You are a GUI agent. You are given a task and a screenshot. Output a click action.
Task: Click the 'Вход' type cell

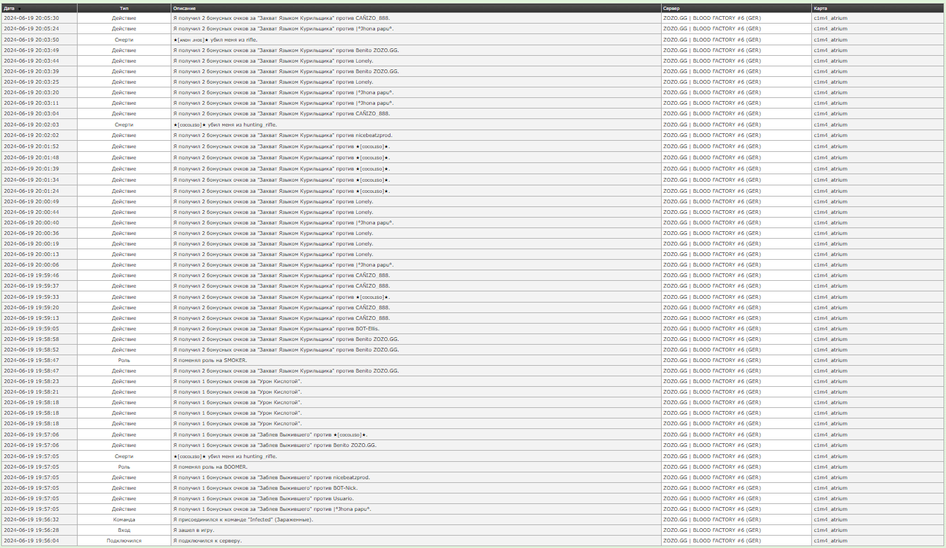point(124,530)
